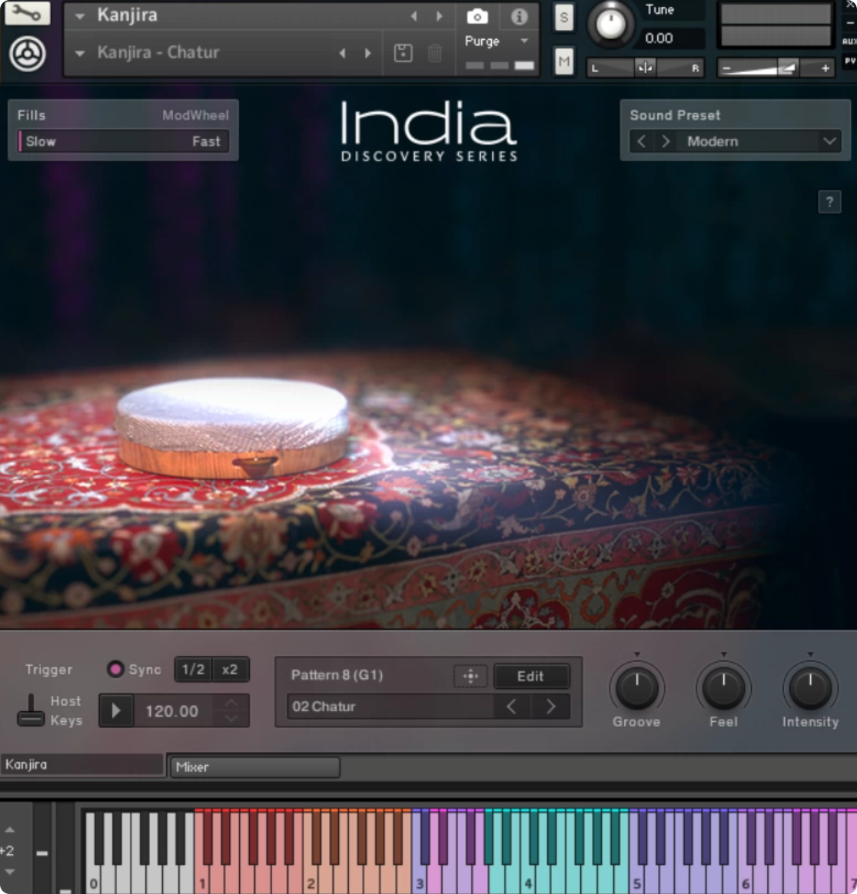Expand the Purge menu
This screenshot has height=894, width=857.
(524, 41)
